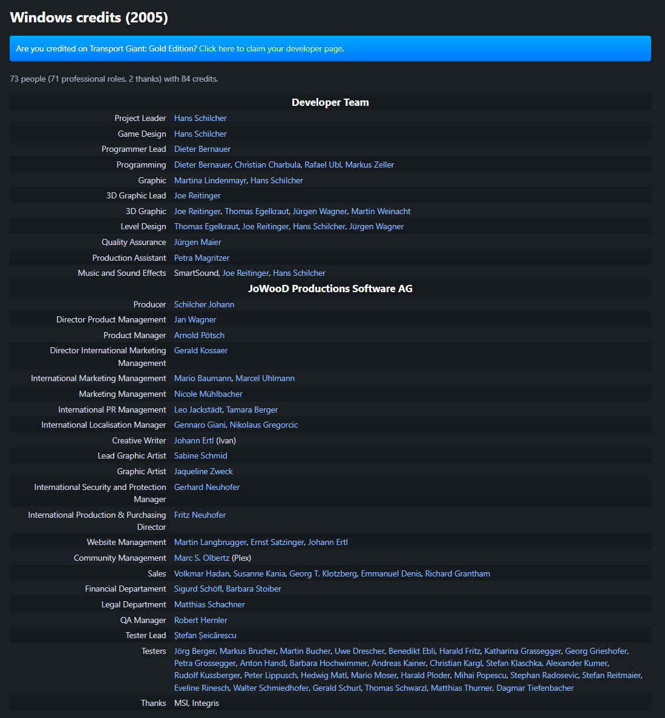This screenshot has width=665, height=718.
Task: Open Dieter Bernauer in Programmer Lead row
Action: click(202, 149)
